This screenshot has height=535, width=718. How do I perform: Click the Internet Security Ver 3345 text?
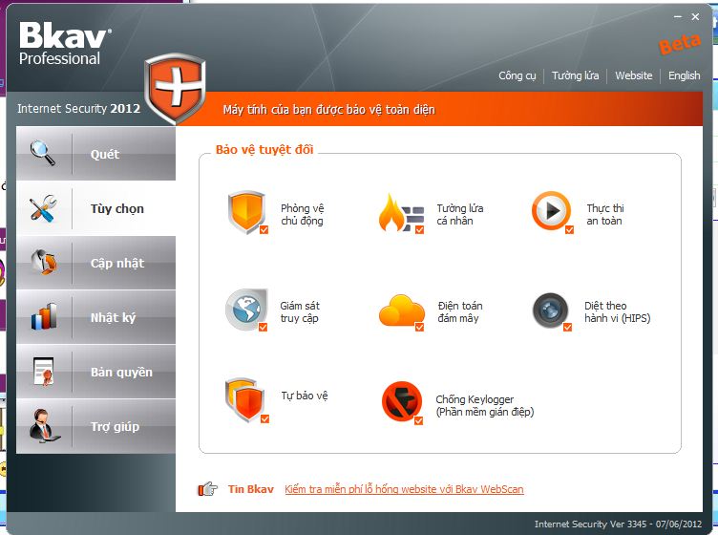pyautogui.click(x=618, y=524)
